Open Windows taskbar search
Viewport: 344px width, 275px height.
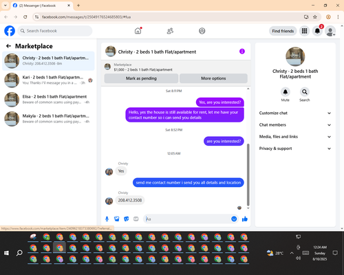(x=19, y=253)
